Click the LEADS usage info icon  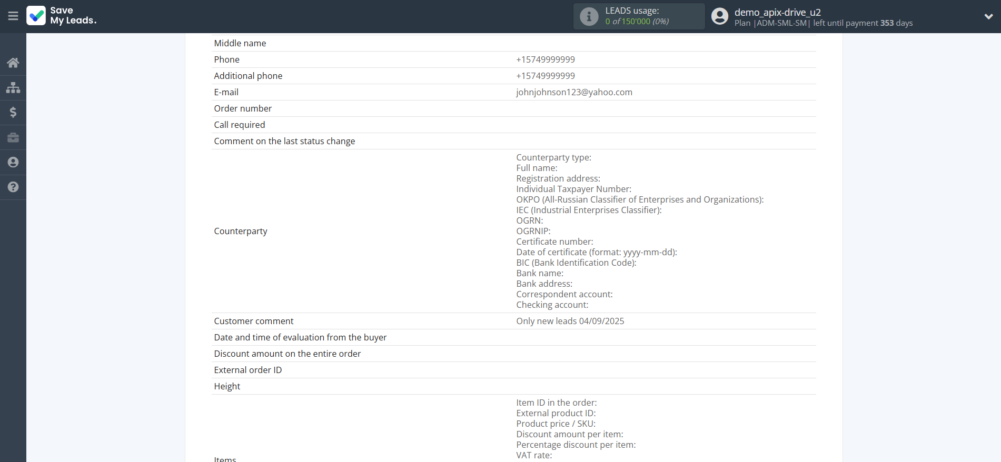click(589, 16)
